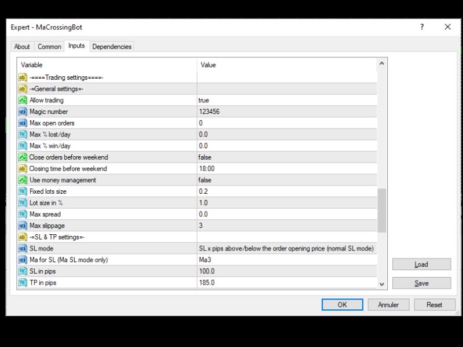This screenshot has height=347, width=463.
Task: Switch to the About tab
Action: 22,47
